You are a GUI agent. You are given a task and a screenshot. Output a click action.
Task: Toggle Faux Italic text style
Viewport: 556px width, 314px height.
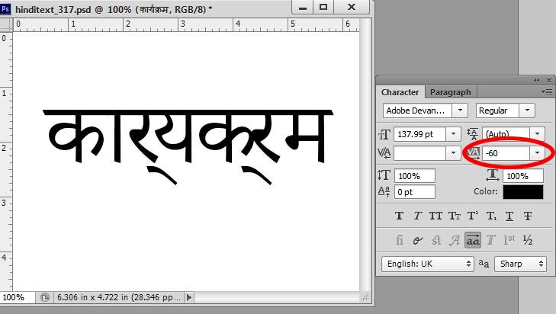pyautogui.click(x=417, y=216)
